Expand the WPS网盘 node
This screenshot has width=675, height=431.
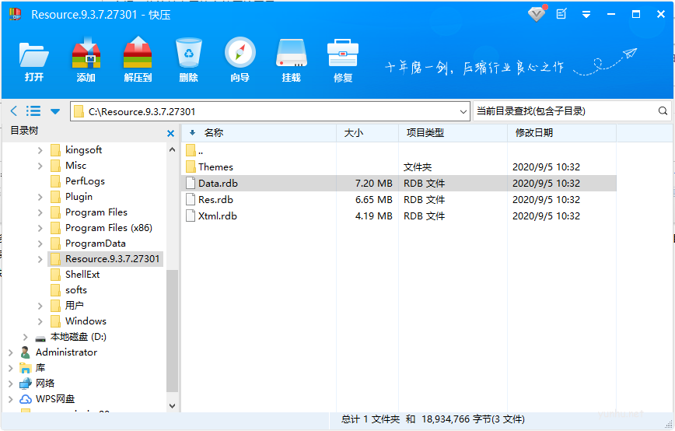point(11,399)
